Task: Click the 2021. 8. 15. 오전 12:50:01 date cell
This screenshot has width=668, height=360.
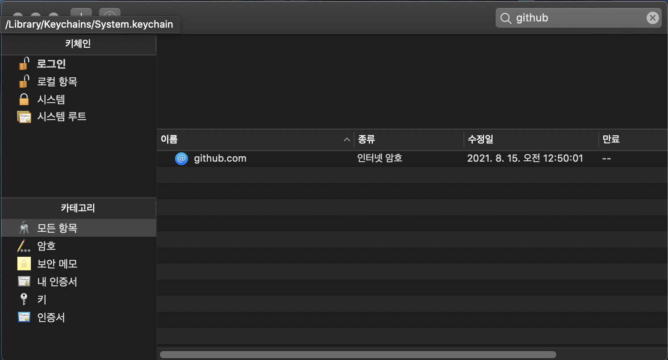Action: [525, 158]
